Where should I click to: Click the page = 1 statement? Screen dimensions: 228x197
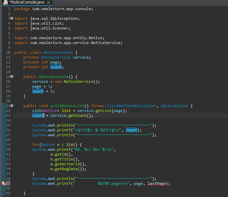(42, 86)
